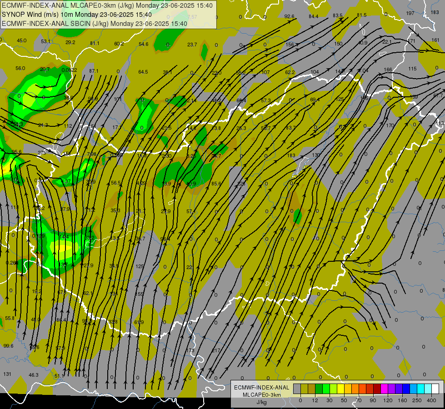445x409 pixels.
Task: Click the pure yellow legend swatch
Action: [341, 389]
